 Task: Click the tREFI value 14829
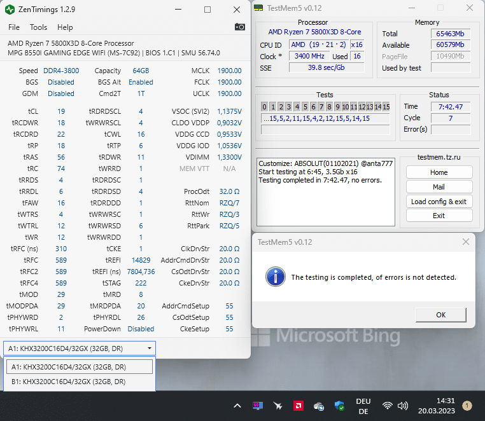pyautogui.click(x=141, y=260)
